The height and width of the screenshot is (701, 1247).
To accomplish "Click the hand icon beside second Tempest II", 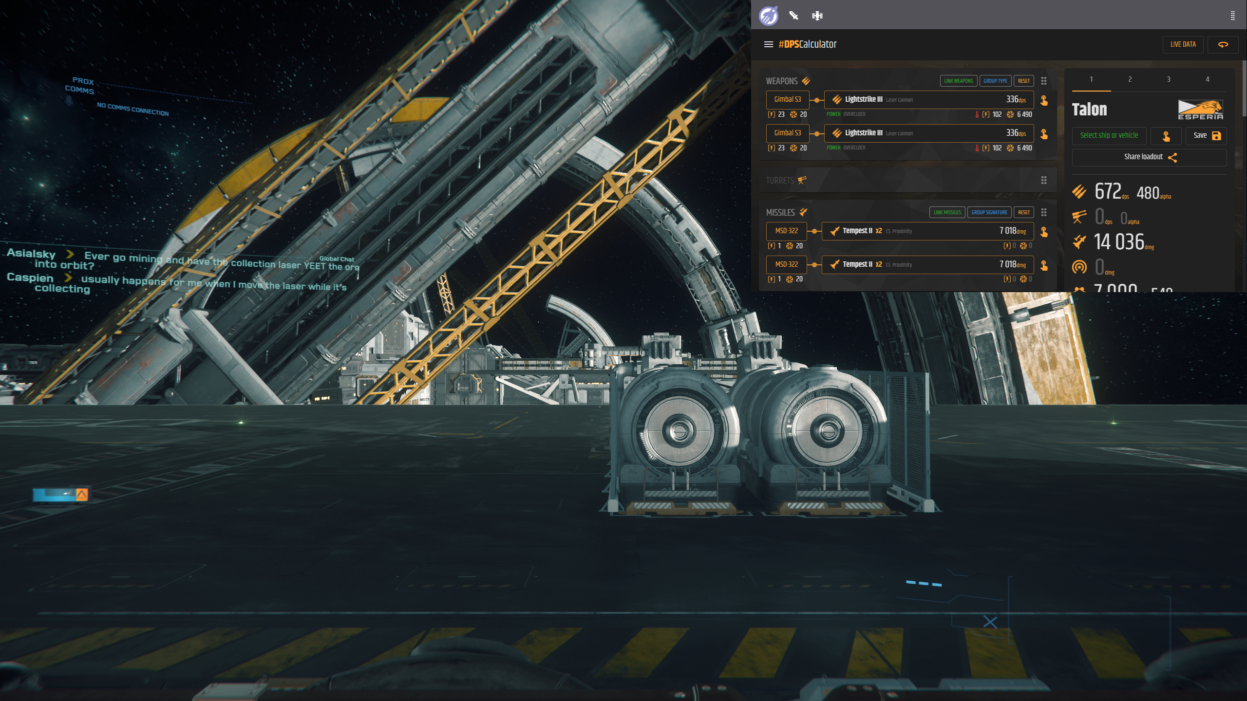I will tap(1044, 265).
